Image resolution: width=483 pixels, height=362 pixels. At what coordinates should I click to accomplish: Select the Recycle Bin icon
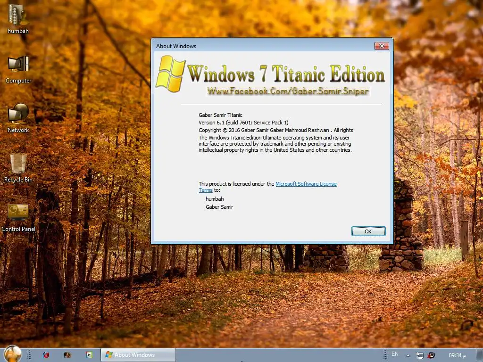click(x=18, y=168)
